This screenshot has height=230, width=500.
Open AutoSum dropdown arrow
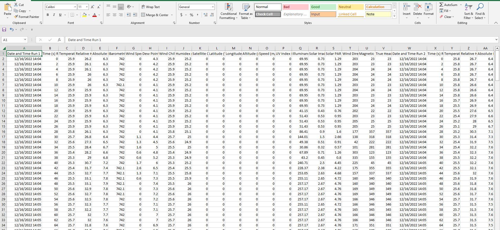click(461, 5)
